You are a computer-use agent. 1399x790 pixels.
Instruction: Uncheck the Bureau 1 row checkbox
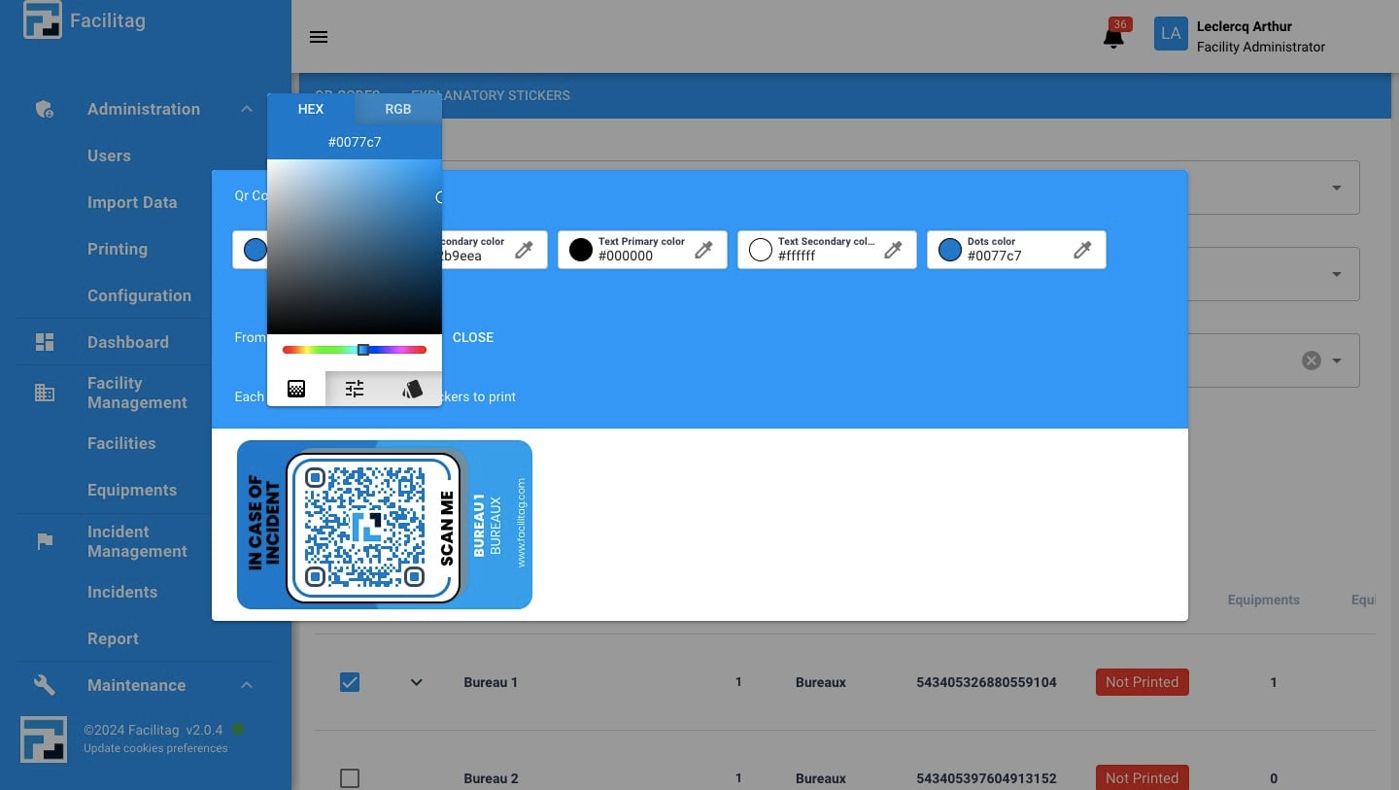(350, 682)
